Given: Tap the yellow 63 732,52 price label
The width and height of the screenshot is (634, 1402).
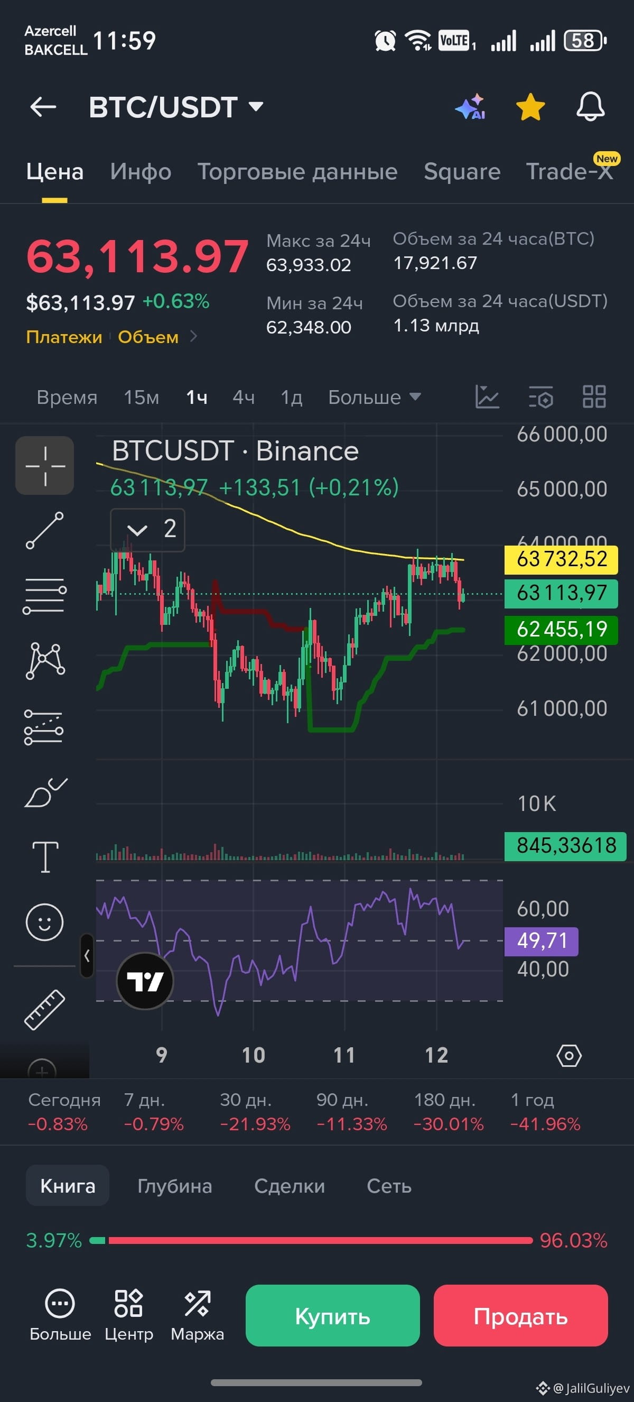Looking at the screenshot, I should point(561,559).
